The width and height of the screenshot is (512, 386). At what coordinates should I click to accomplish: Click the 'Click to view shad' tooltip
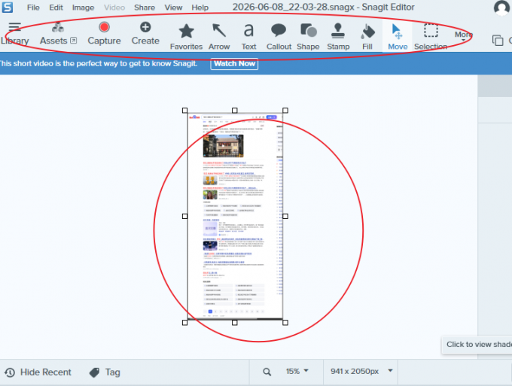[x=477, y=345]
